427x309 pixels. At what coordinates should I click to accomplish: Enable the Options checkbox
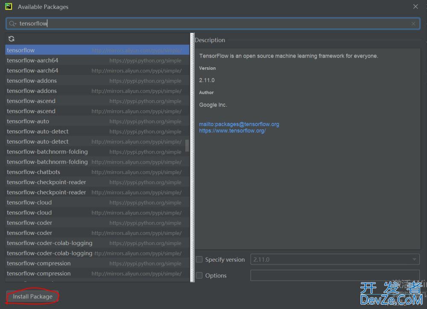(x=199, y=275)
